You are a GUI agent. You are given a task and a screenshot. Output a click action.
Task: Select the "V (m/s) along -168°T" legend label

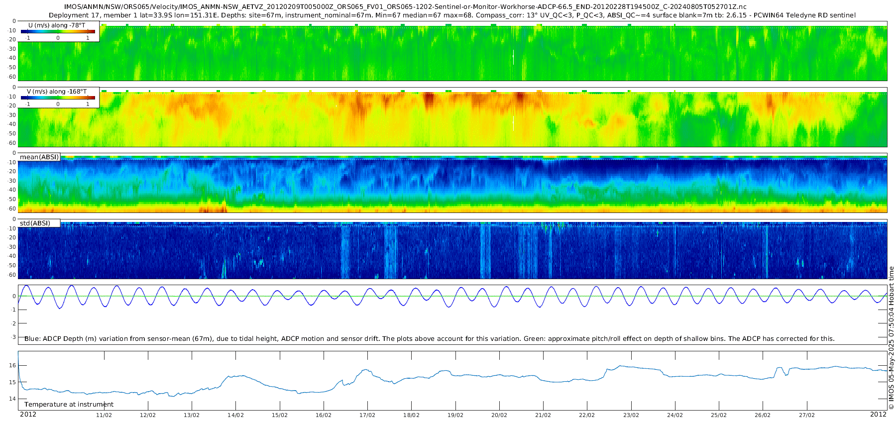point(57,92)
